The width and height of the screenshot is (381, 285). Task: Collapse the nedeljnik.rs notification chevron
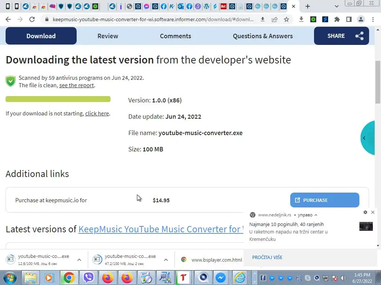(316, 215)
